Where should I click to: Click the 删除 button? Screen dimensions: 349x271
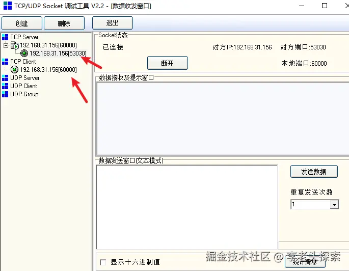coord(64,23)
